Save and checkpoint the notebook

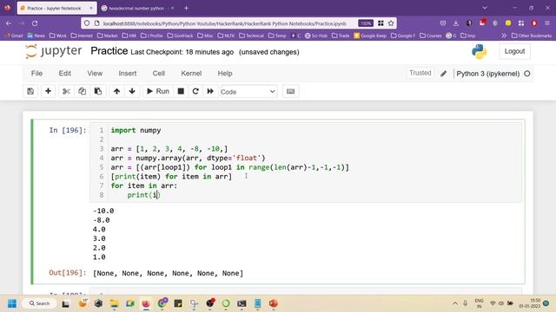30,91
